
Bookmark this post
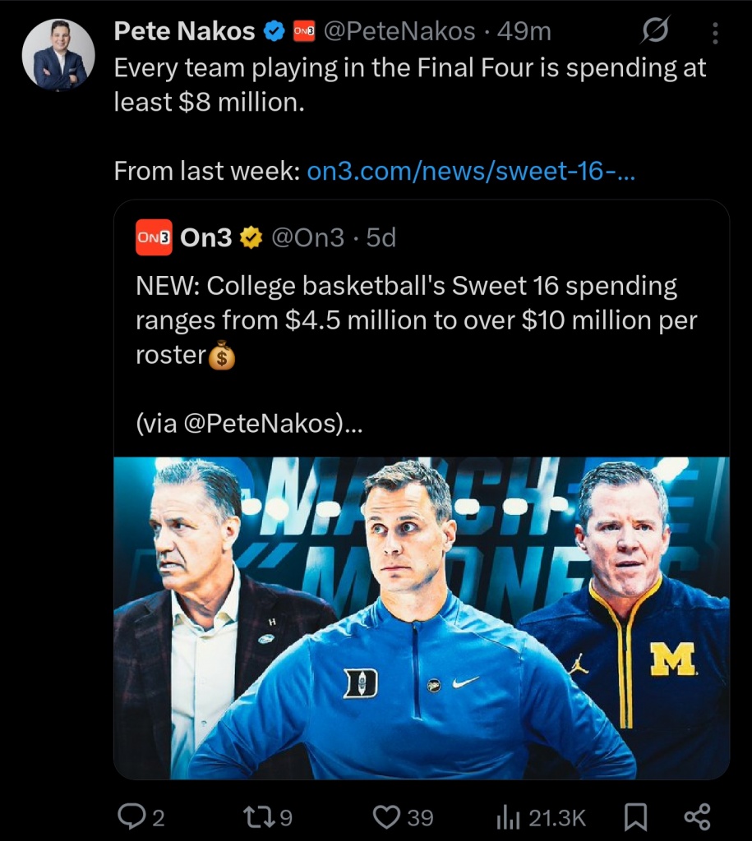click(x=636, y=816)
